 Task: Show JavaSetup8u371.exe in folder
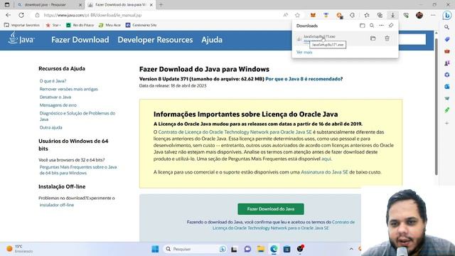[373, 38]
